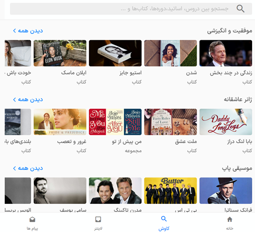Select the کاوش explore tab icon
The image size is (255, 232).
[164, 219]
